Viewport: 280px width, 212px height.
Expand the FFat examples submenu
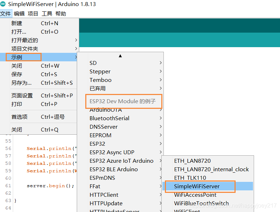(120, 186)
